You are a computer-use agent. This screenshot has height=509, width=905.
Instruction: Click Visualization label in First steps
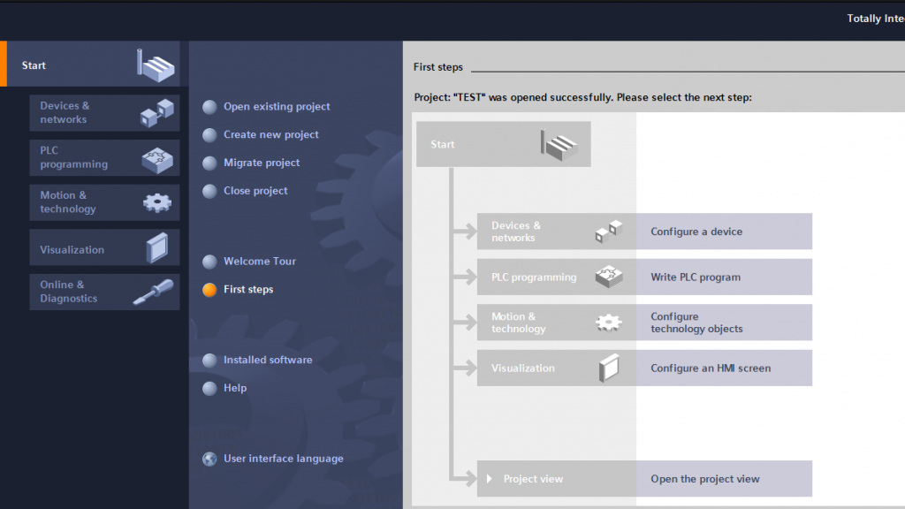coord(523,368)
